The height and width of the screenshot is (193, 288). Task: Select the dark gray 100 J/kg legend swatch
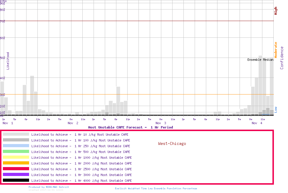click(x=16, y=140)
